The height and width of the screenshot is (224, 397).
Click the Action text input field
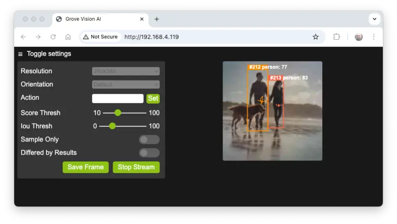118,98
